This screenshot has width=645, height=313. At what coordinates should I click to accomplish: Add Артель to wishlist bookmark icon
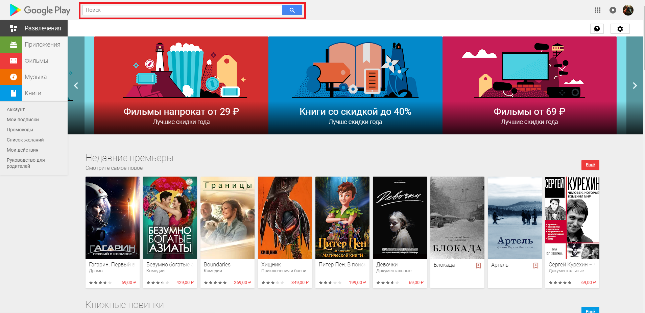coord(536,265)
